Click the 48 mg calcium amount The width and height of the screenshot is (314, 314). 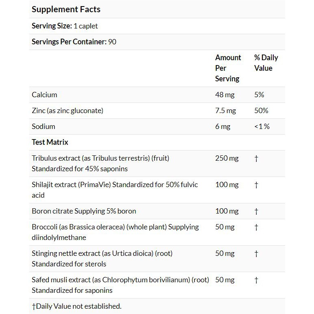coord(225,95)
